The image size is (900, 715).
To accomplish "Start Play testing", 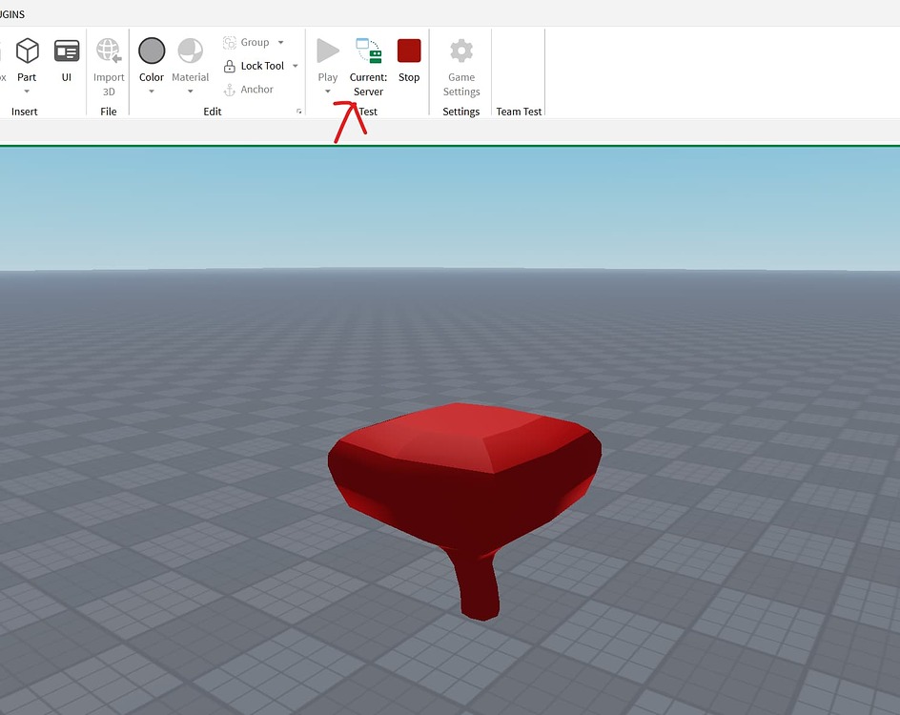I will point(328,51).
